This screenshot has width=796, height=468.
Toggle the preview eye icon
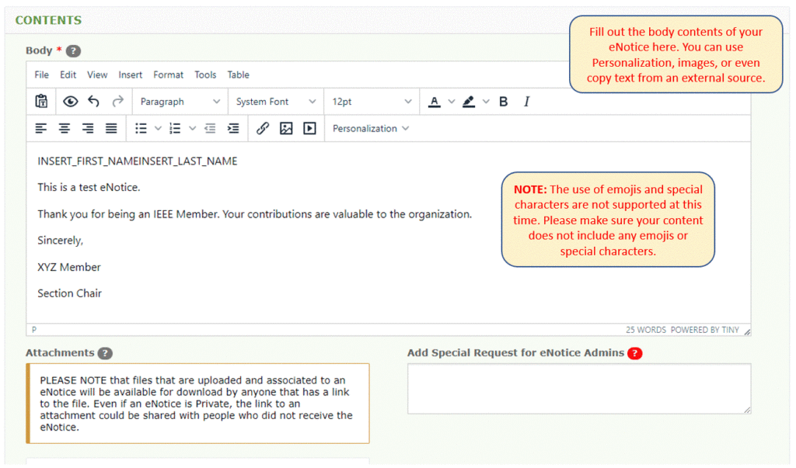click(70, 101)
